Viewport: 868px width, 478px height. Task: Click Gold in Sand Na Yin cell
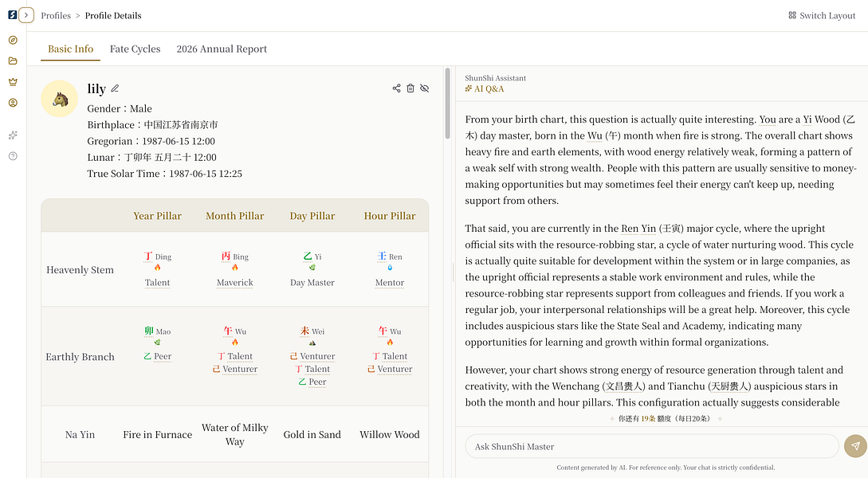pos(312,435)
